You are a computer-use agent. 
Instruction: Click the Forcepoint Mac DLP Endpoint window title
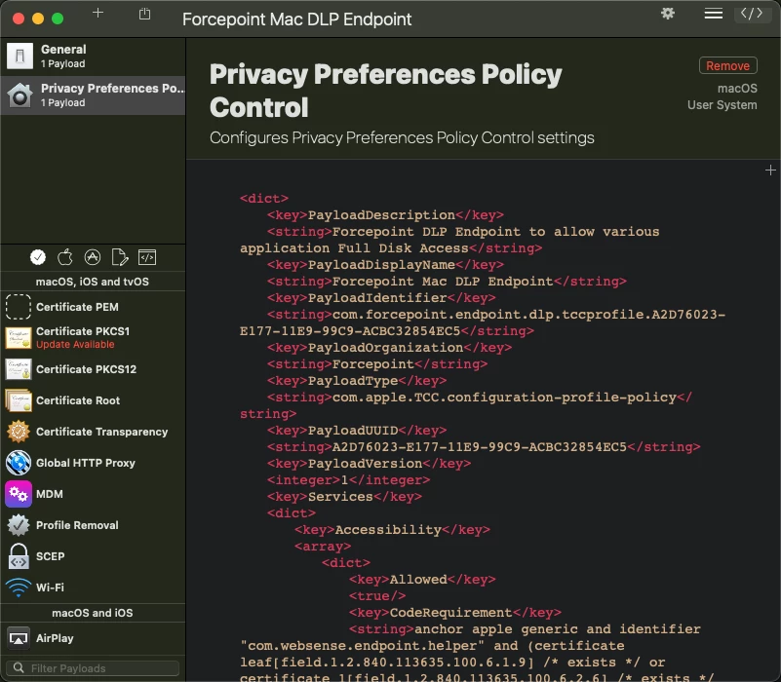point(296,19)
